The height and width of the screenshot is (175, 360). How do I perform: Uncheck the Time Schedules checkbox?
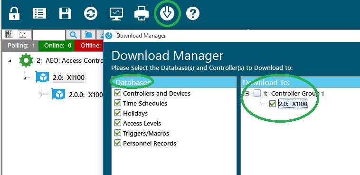click(118, 103)
